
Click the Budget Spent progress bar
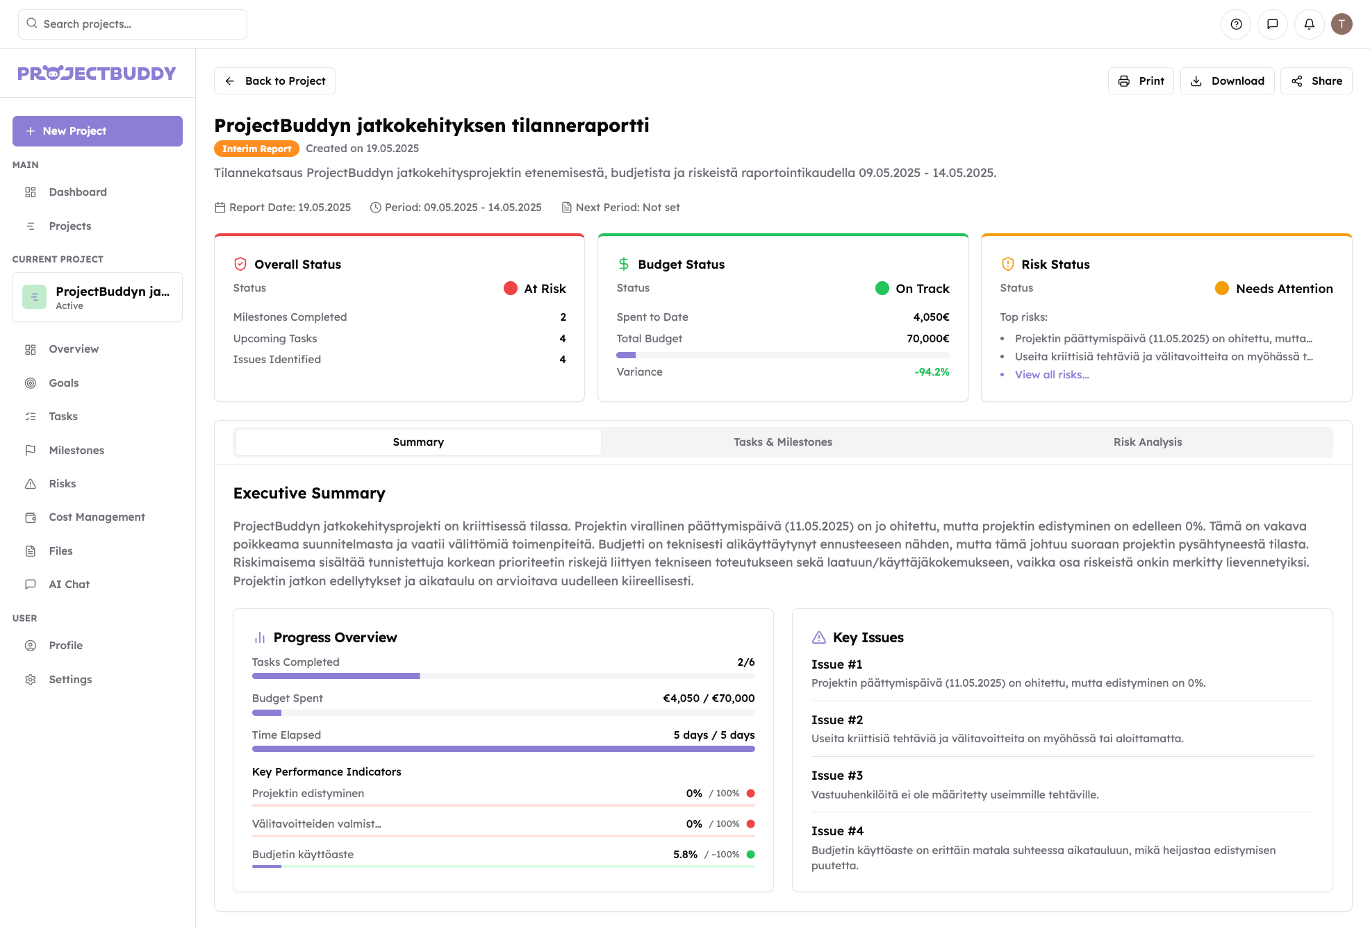pyautogui.click(x=504, y=713)
